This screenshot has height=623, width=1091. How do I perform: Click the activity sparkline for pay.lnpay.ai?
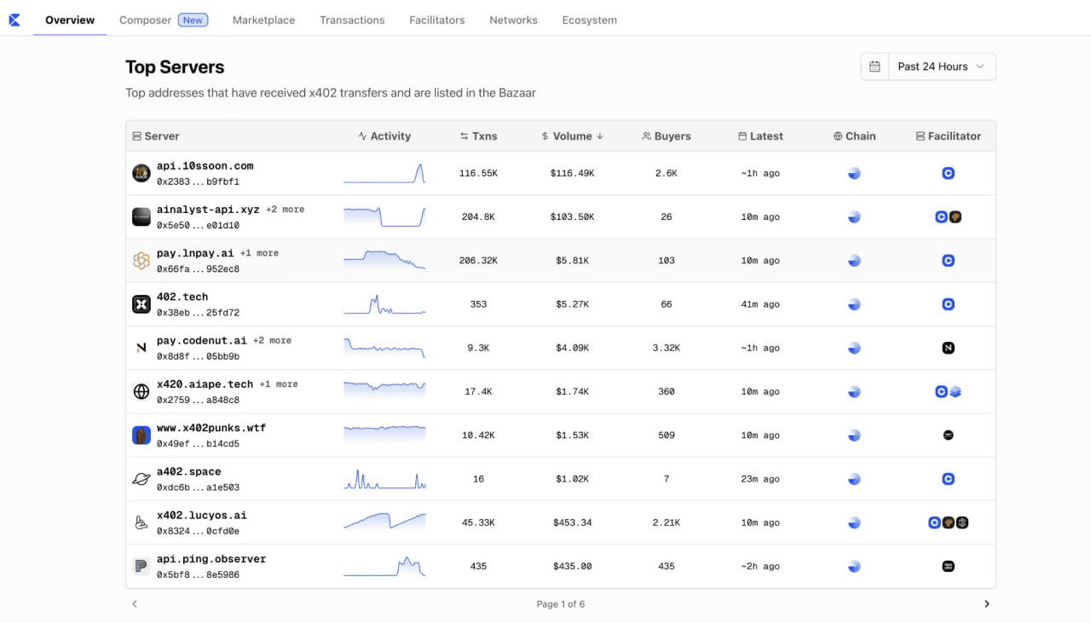tap(384, 260)
